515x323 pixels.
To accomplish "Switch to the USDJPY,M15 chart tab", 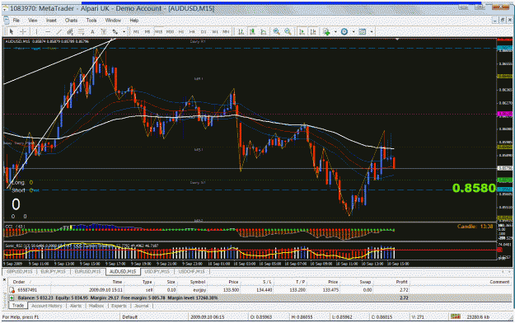I will pyautogui.click(x=157, y=271).
